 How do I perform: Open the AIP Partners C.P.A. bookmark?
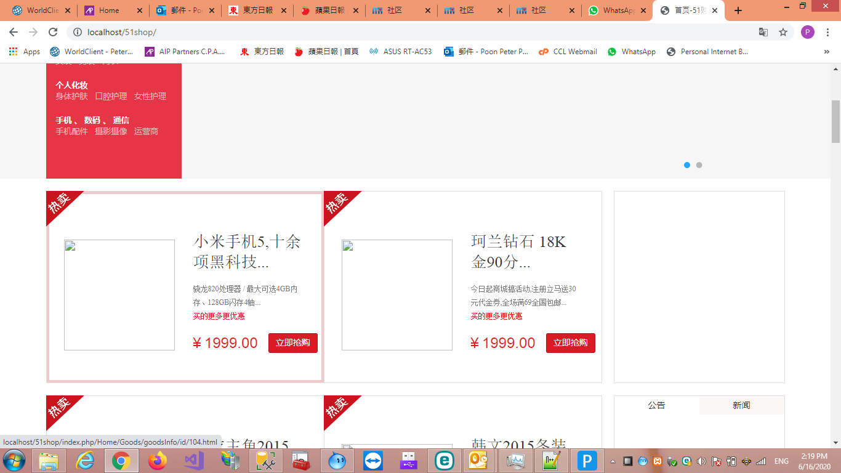(185, 52)
